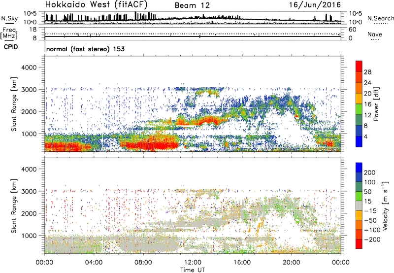
Task: Click the "04:00" time tick label
Action: click(x=94, y=263)
